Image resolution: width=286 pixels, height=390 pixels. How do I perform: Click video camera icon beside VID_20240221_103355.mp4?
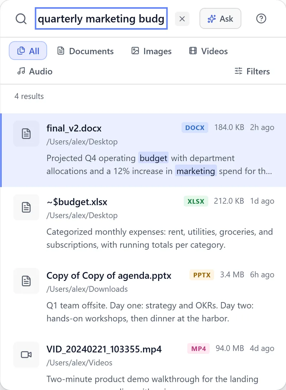coord(26,355)
